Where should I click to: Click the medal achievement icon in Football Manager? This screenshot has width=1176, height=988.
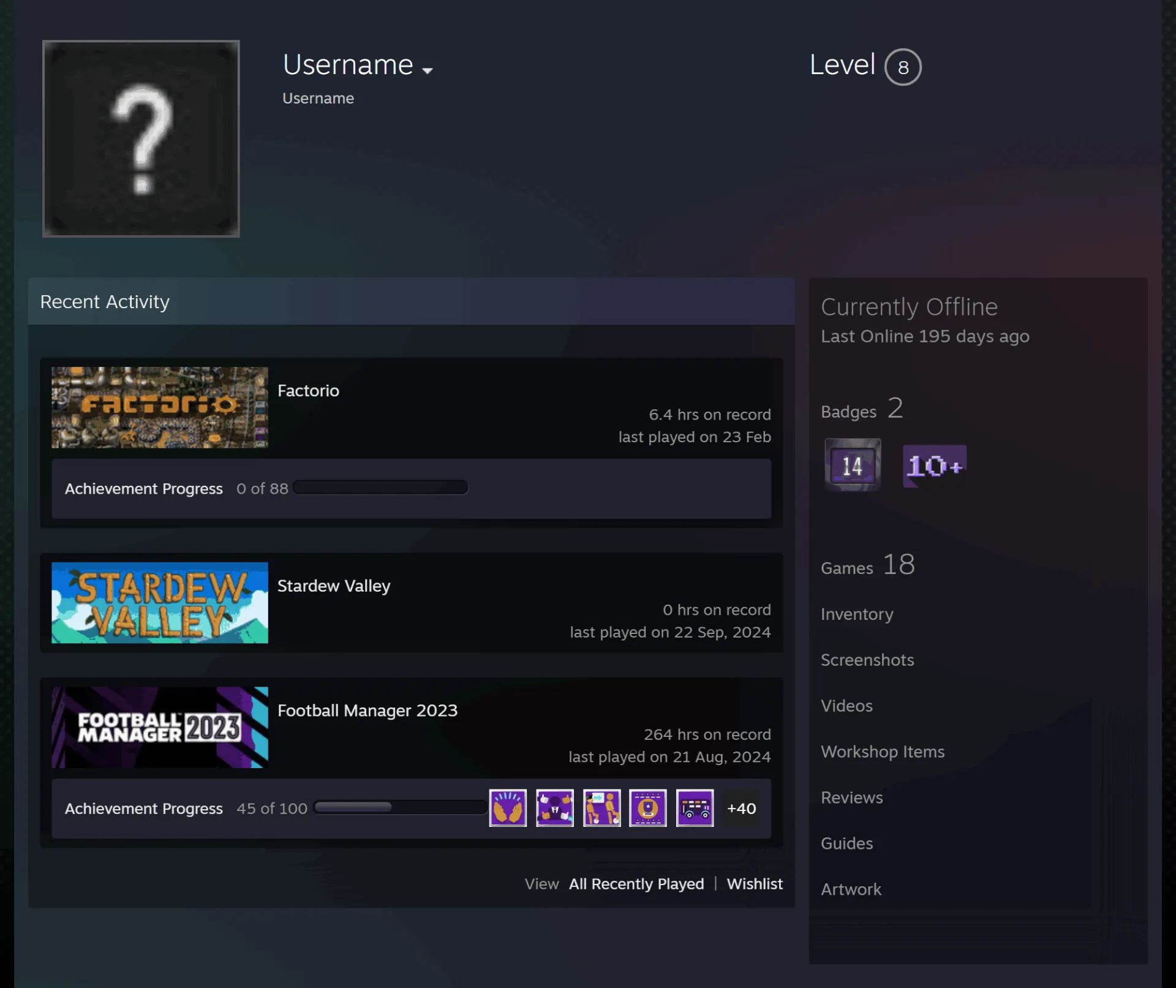click(x=648, y=808)
